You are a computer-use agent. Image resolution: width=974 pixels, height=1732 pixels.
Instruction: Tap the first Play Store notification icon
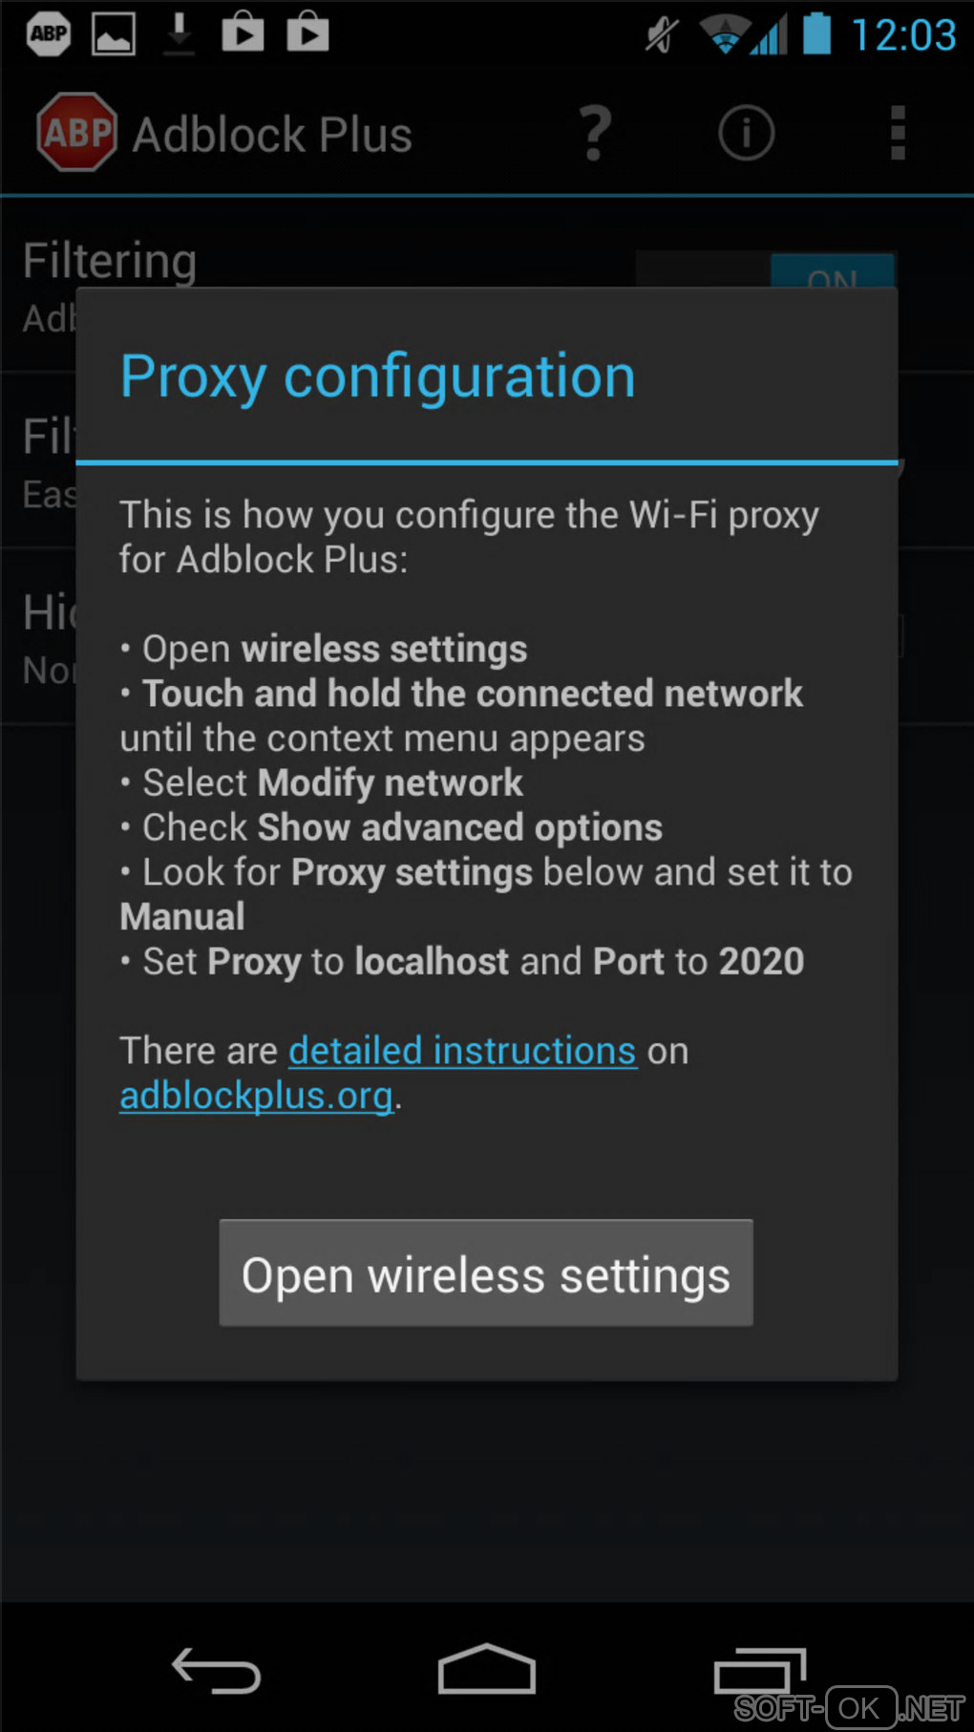click(x=243, y=32)
